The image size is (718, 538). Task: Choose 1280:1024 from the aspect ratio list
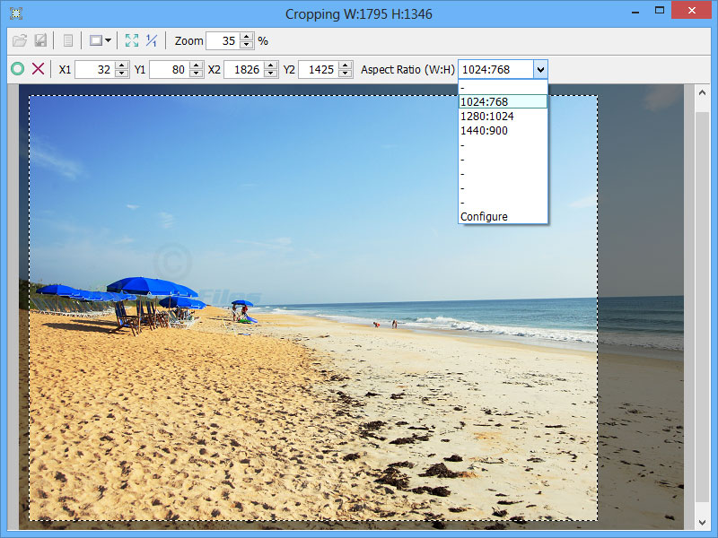point(503,117)
